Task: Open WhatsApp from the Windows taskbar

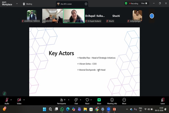Action: coord(62,109)
